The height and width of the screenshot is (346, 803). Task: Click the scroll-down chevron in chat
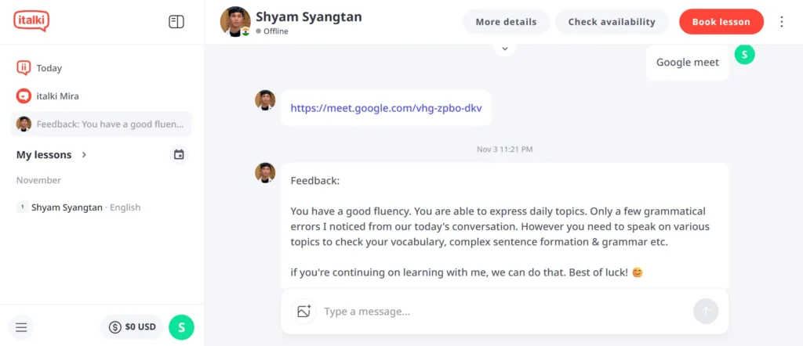pos(505,49)
